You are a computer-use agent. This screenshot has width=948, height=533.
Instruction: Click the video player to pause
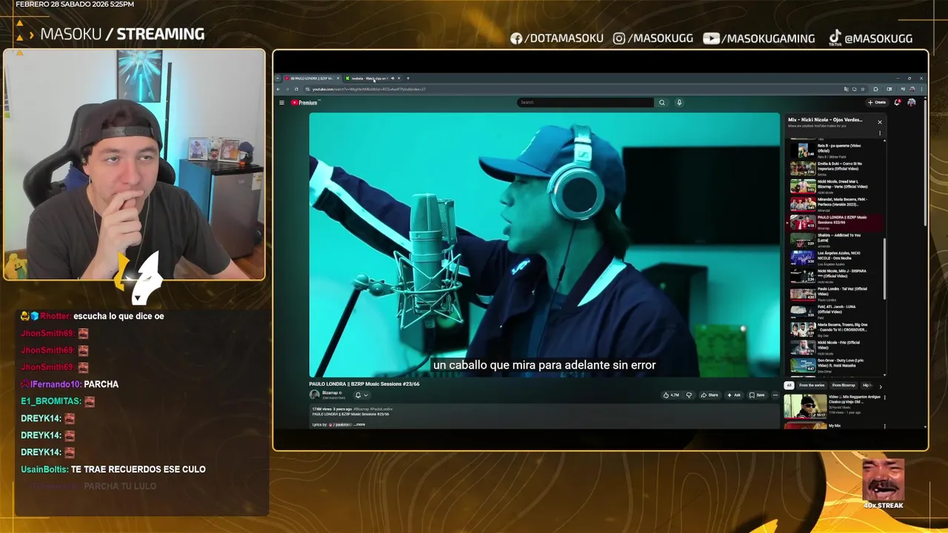click(x=544, y=244)
